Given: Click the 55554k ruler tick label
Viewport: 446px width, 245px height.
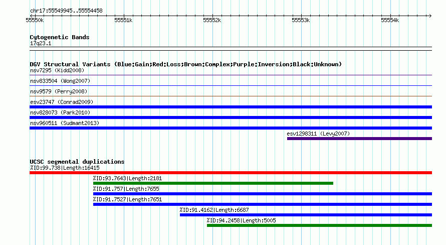Looking at the screenshot, I should [390, 20].
